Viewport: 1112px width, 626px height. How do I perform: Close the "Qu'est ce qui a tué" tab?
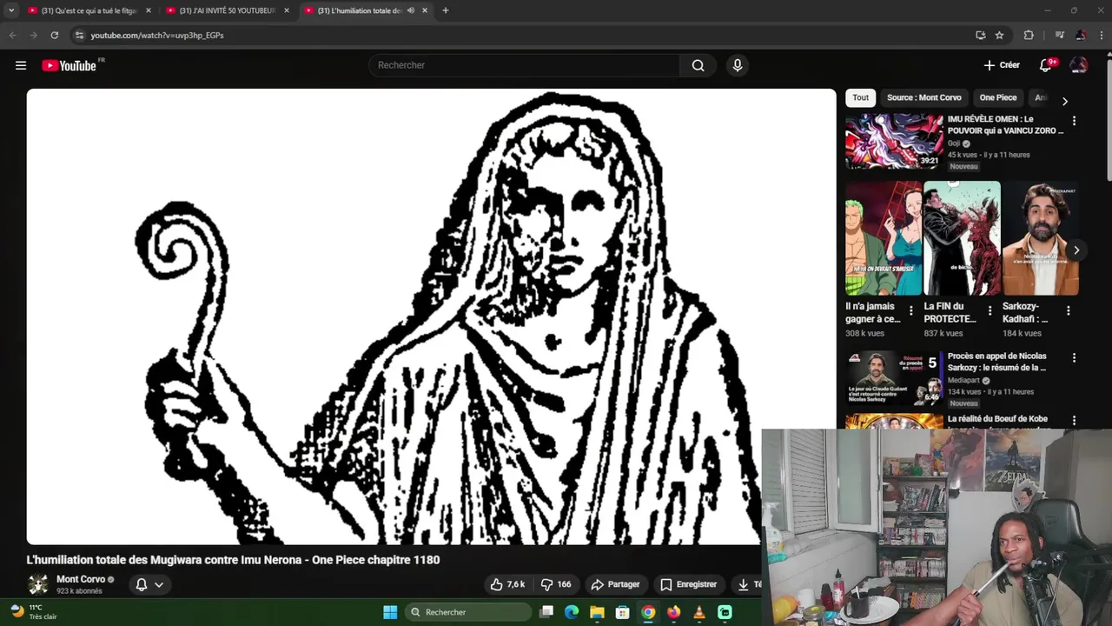149,10
